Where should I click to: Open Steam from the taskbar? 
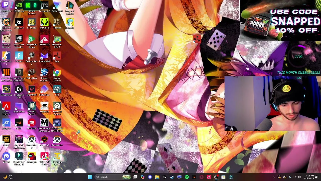point(172,177)
